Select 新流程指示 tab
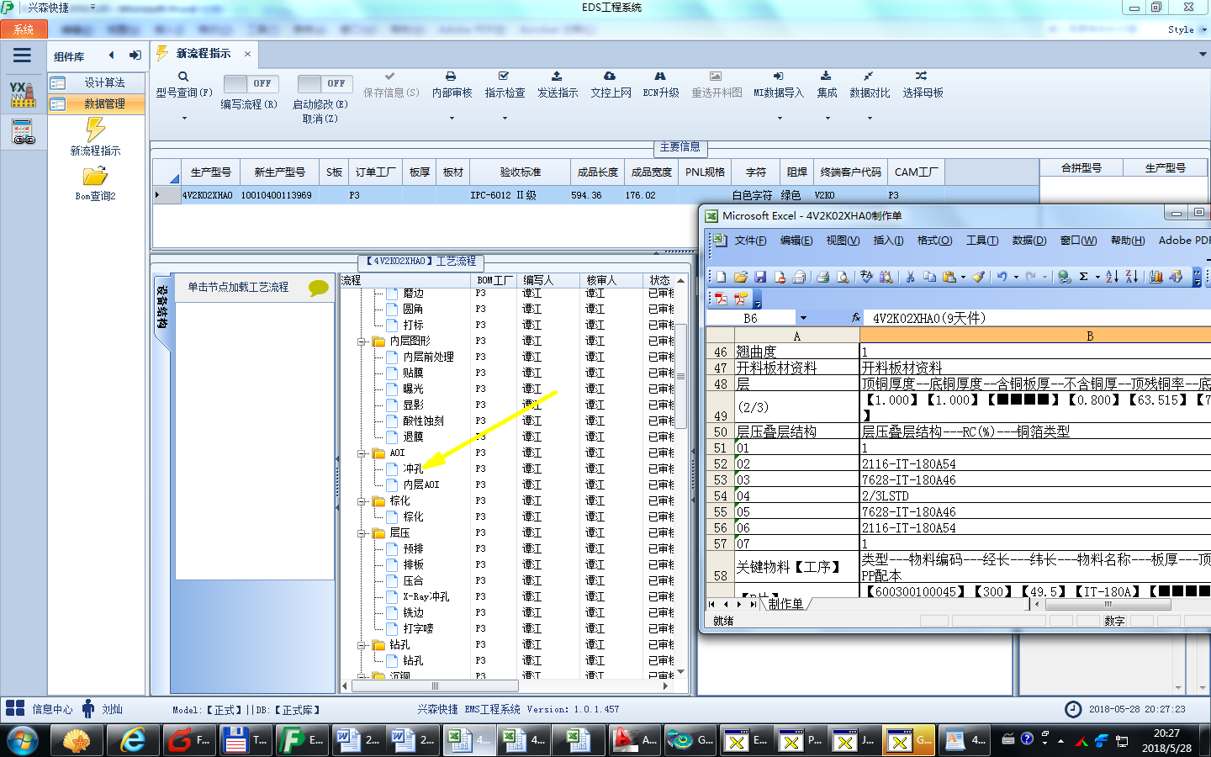This screenshot has width=1211, height=757. pyautogui.click(x=204, y=53)
